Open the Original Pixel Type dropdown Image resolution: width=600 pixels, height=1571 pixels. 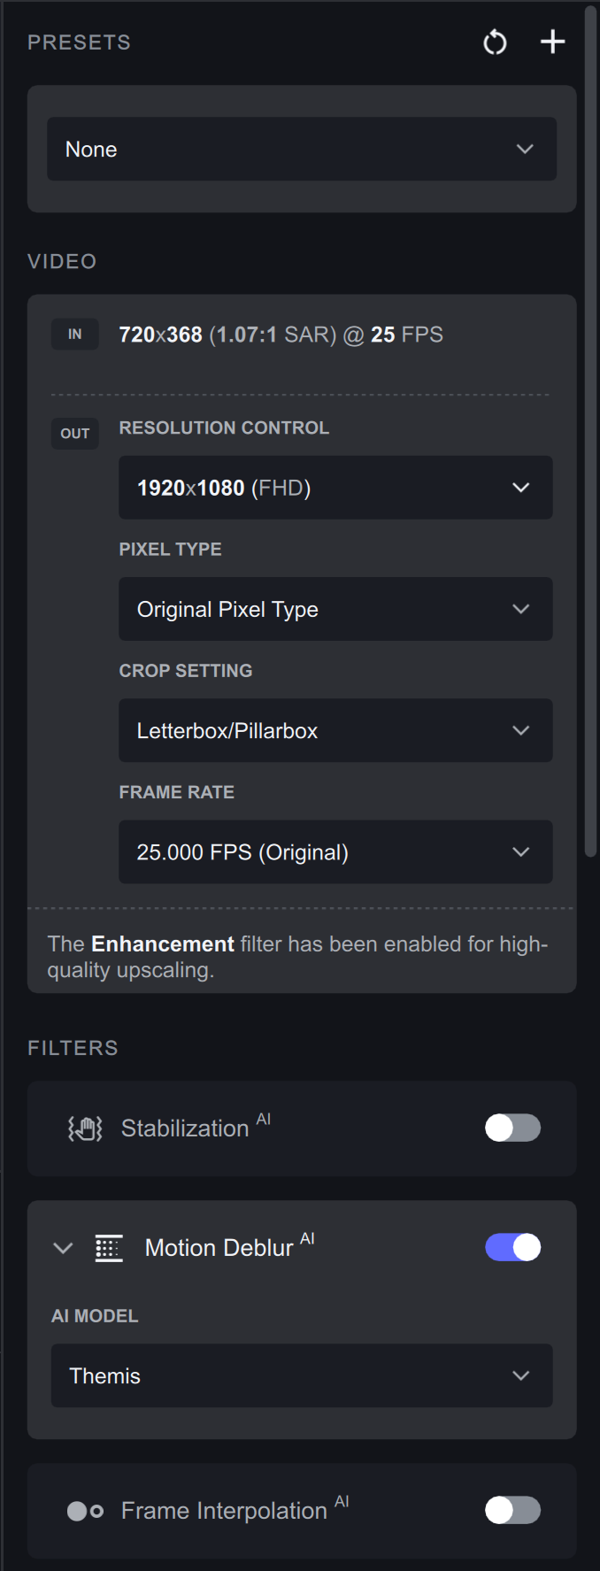(x=335, y=609)
